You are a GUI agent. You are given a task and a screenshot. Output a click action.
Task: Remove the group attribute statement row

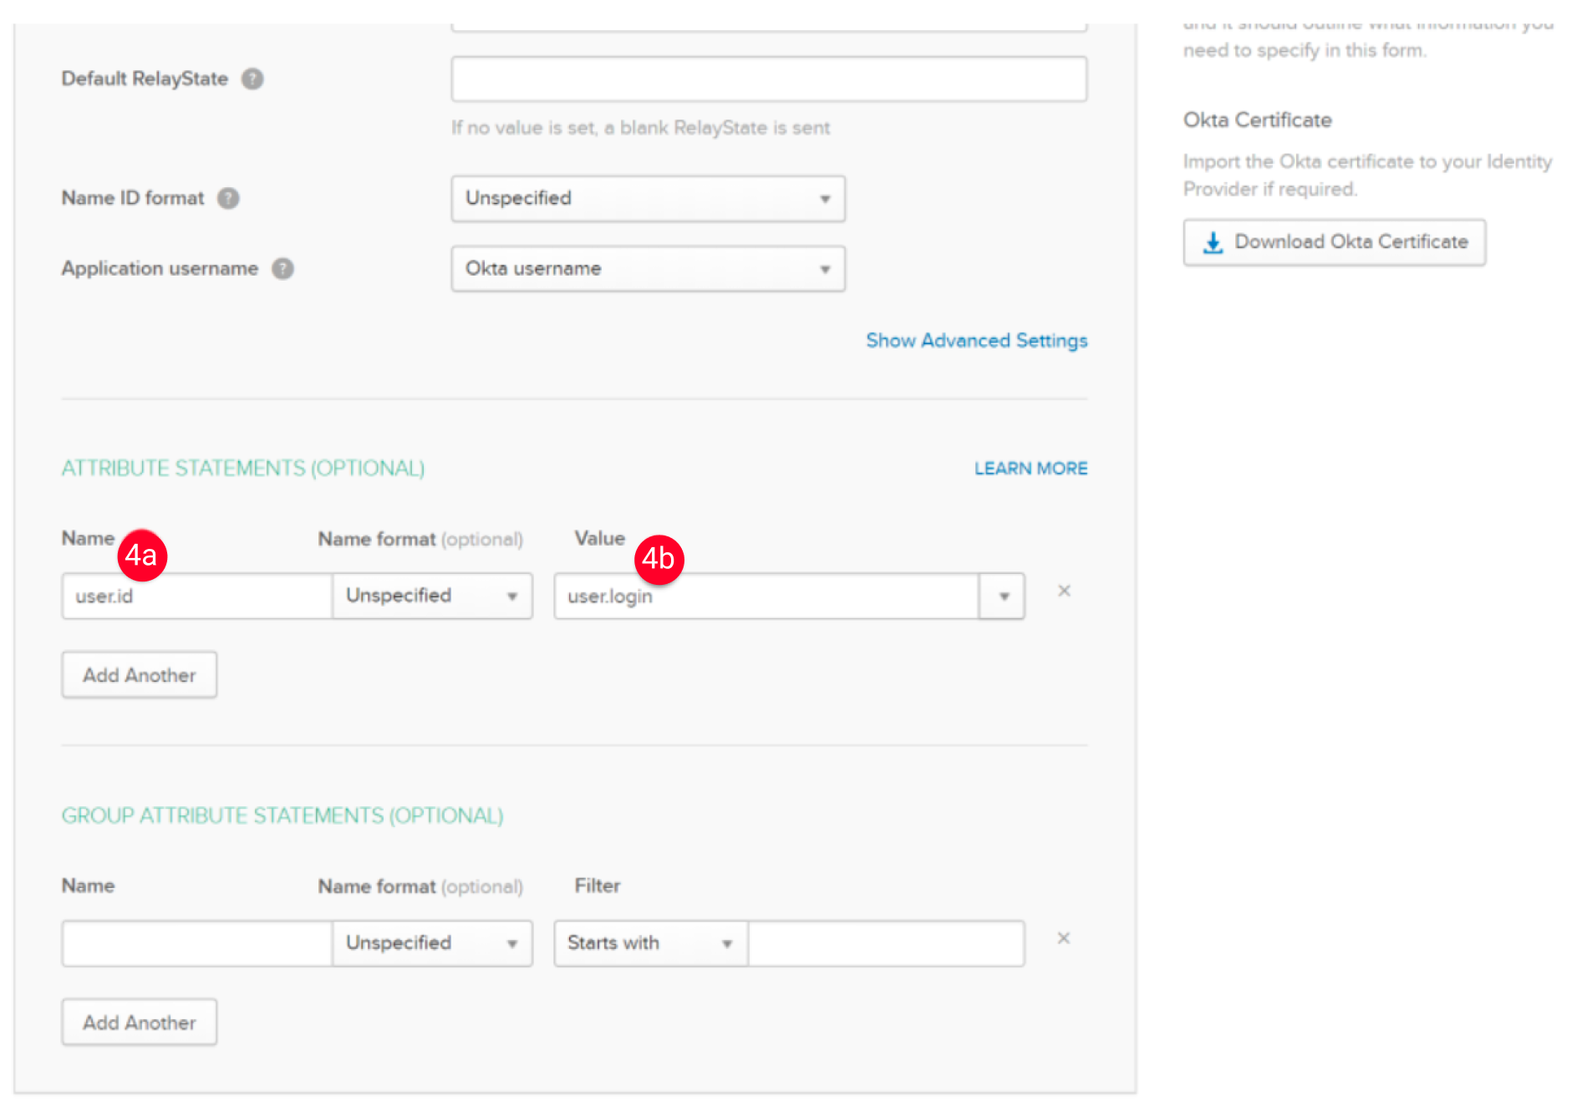coord(1063,938)
